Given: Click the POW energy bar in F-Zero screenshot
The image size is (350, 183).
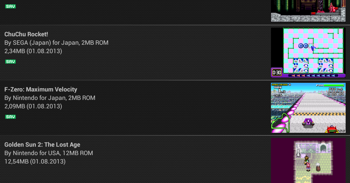Looking at the screenshot, I should [333, 85].
